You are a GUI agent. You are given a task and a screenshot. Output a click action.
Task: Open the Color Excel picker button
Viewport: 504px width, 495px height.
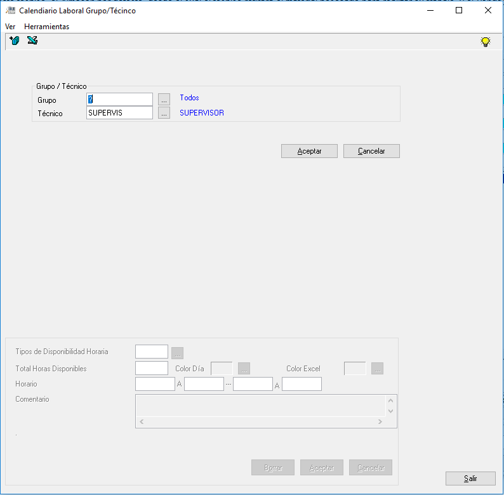pyautogui.click(x=378, y=369)
